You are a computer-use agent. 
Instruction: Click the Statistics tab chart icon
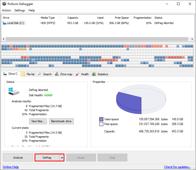point(94,74)
